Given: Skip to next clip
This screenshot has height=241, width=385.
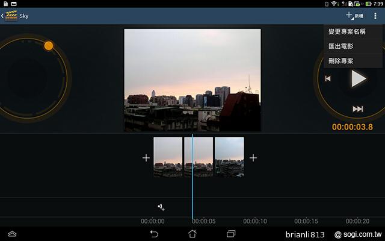Looking at the screenshot, I should click(358, 109).
